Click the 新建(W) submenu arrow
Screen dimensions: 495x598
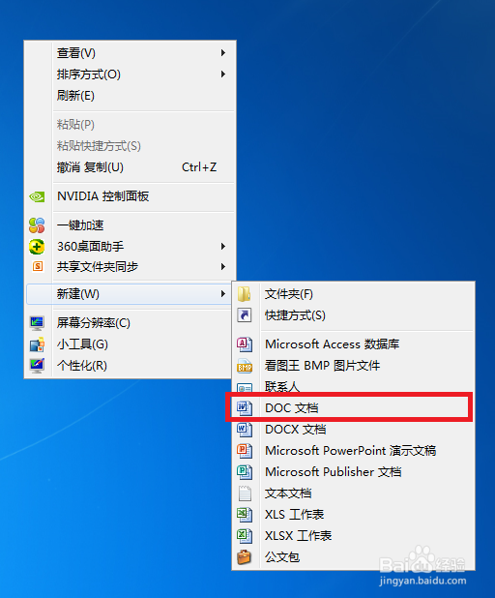(223, 293)
